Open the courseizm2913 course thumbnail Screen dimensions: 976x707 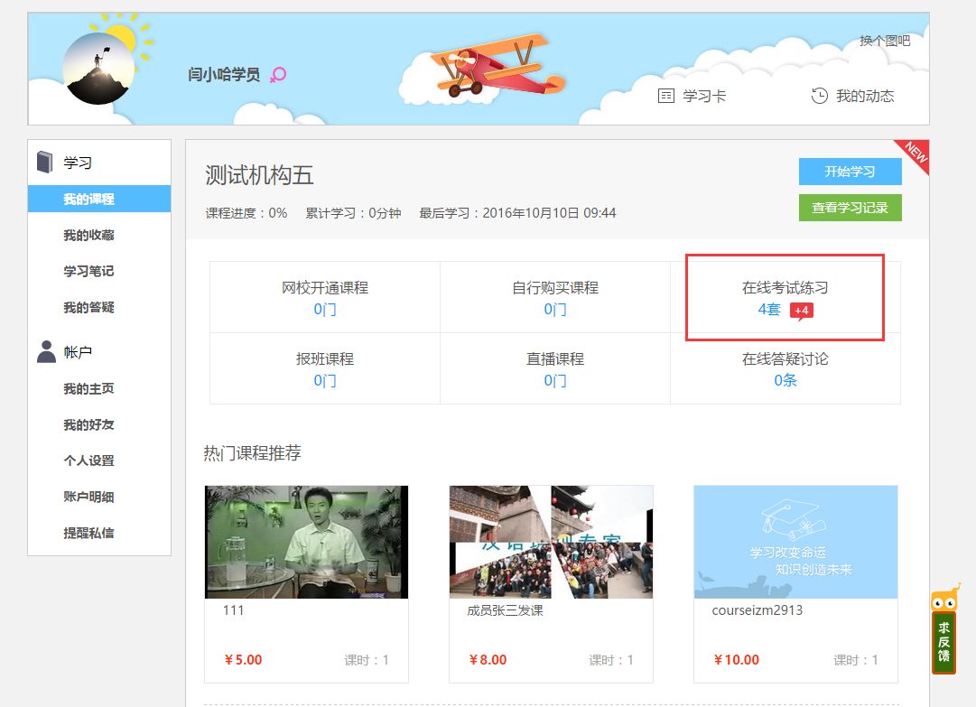click(795, 542)
